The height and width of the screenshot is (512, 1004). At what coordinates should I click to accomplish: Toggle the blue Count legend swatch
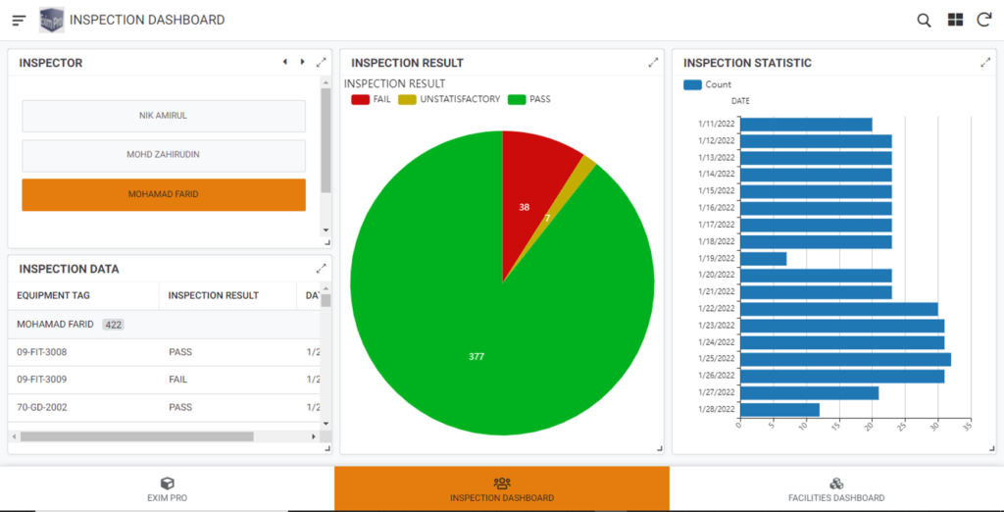tap(692, 85)
